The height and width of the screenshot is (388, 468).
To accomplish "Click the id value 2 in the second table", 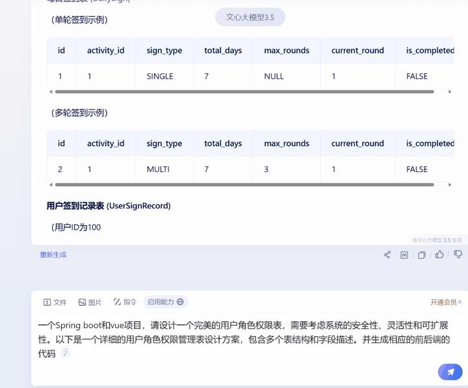I will (60, 169).
